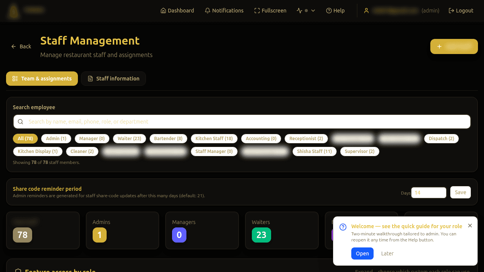This screenshot has height=272, width=484.
Task: Focus the Search employee field
Action: (x=242, y=122)
